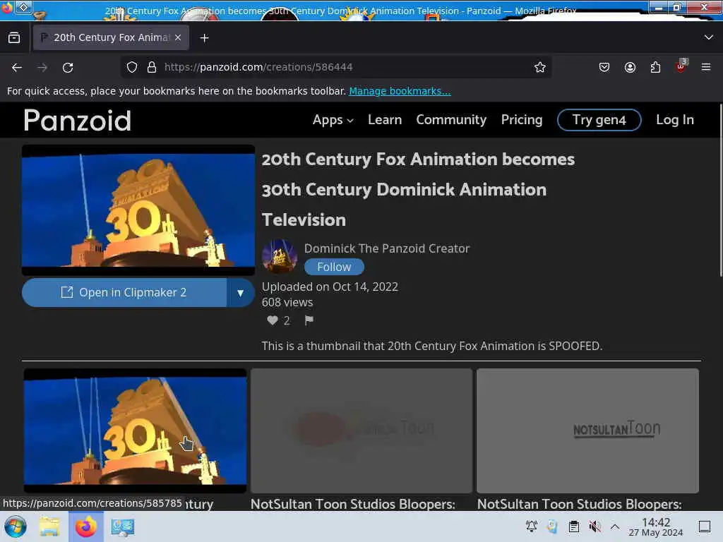Click the uBlock extension icon with badge
The height and width of the screenshot is (542, 723).
(681, 67)
